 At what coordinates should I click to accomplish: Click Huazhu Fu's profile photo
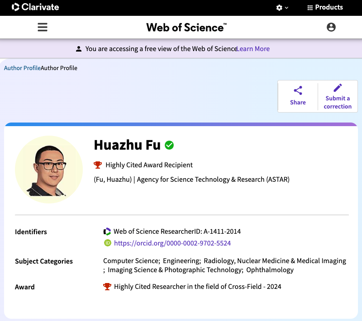(49, 170)
